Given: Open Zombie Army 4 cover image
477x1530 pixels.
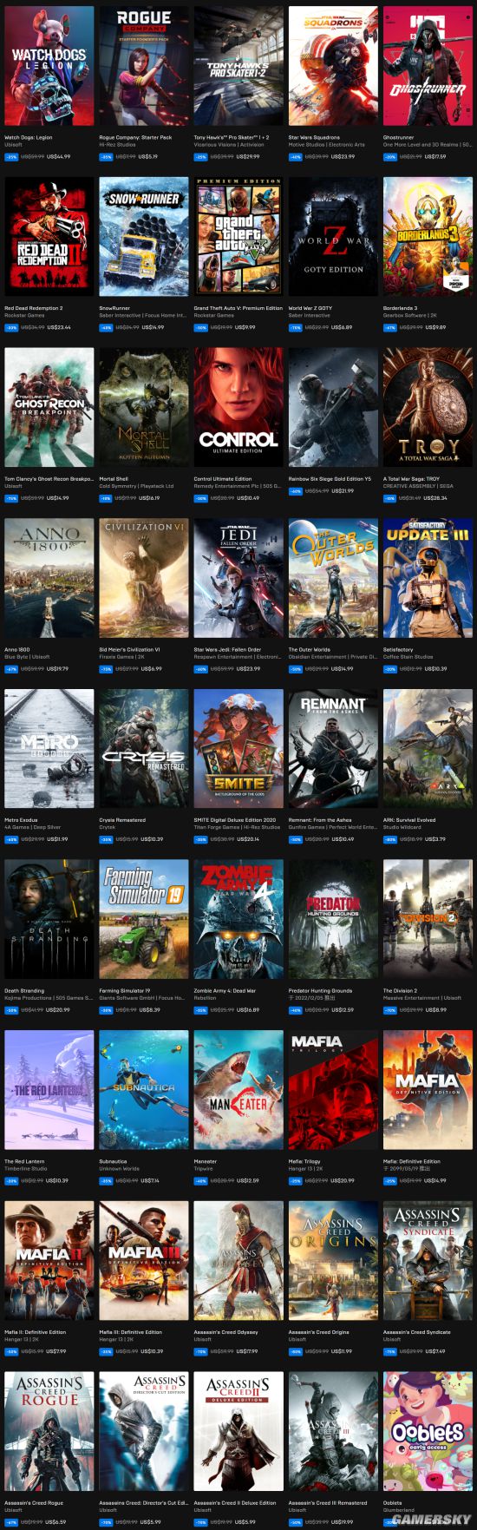Looking at the screenshot, I should 238,920.
